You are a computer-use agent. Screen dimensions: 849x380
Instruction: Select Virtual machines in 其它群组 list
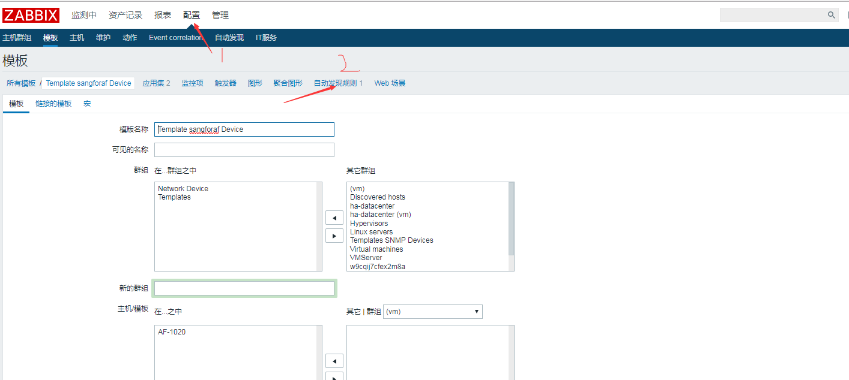click(x=376, y=249)
